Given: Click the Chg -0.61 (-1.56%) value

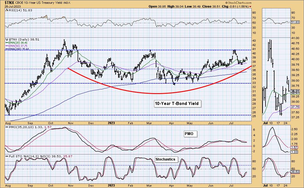Looking at the screenshot, I should [x=235, y=6].
